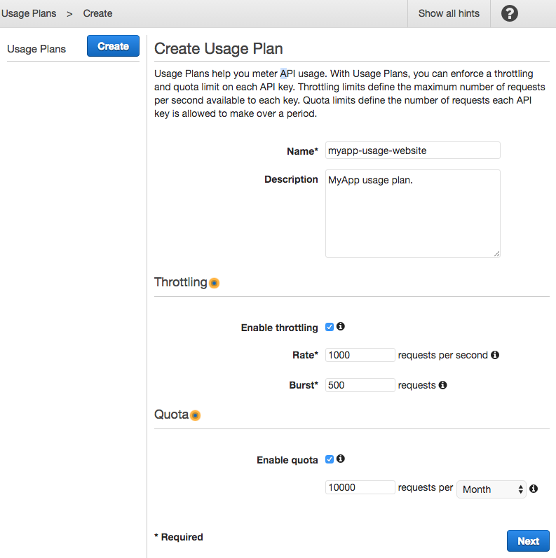The height and width of the screenshot is (558, 556).
Task: Click the Throttling hint dot
Action: click(214, 283)
